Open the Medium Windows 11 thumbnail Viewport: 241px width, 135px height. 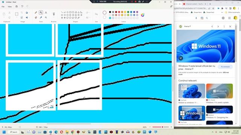tap(220, 109)
